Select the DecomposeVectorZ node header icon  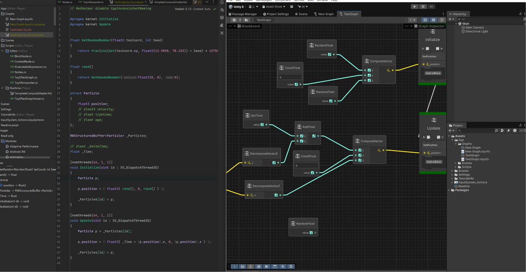(250, 186)
